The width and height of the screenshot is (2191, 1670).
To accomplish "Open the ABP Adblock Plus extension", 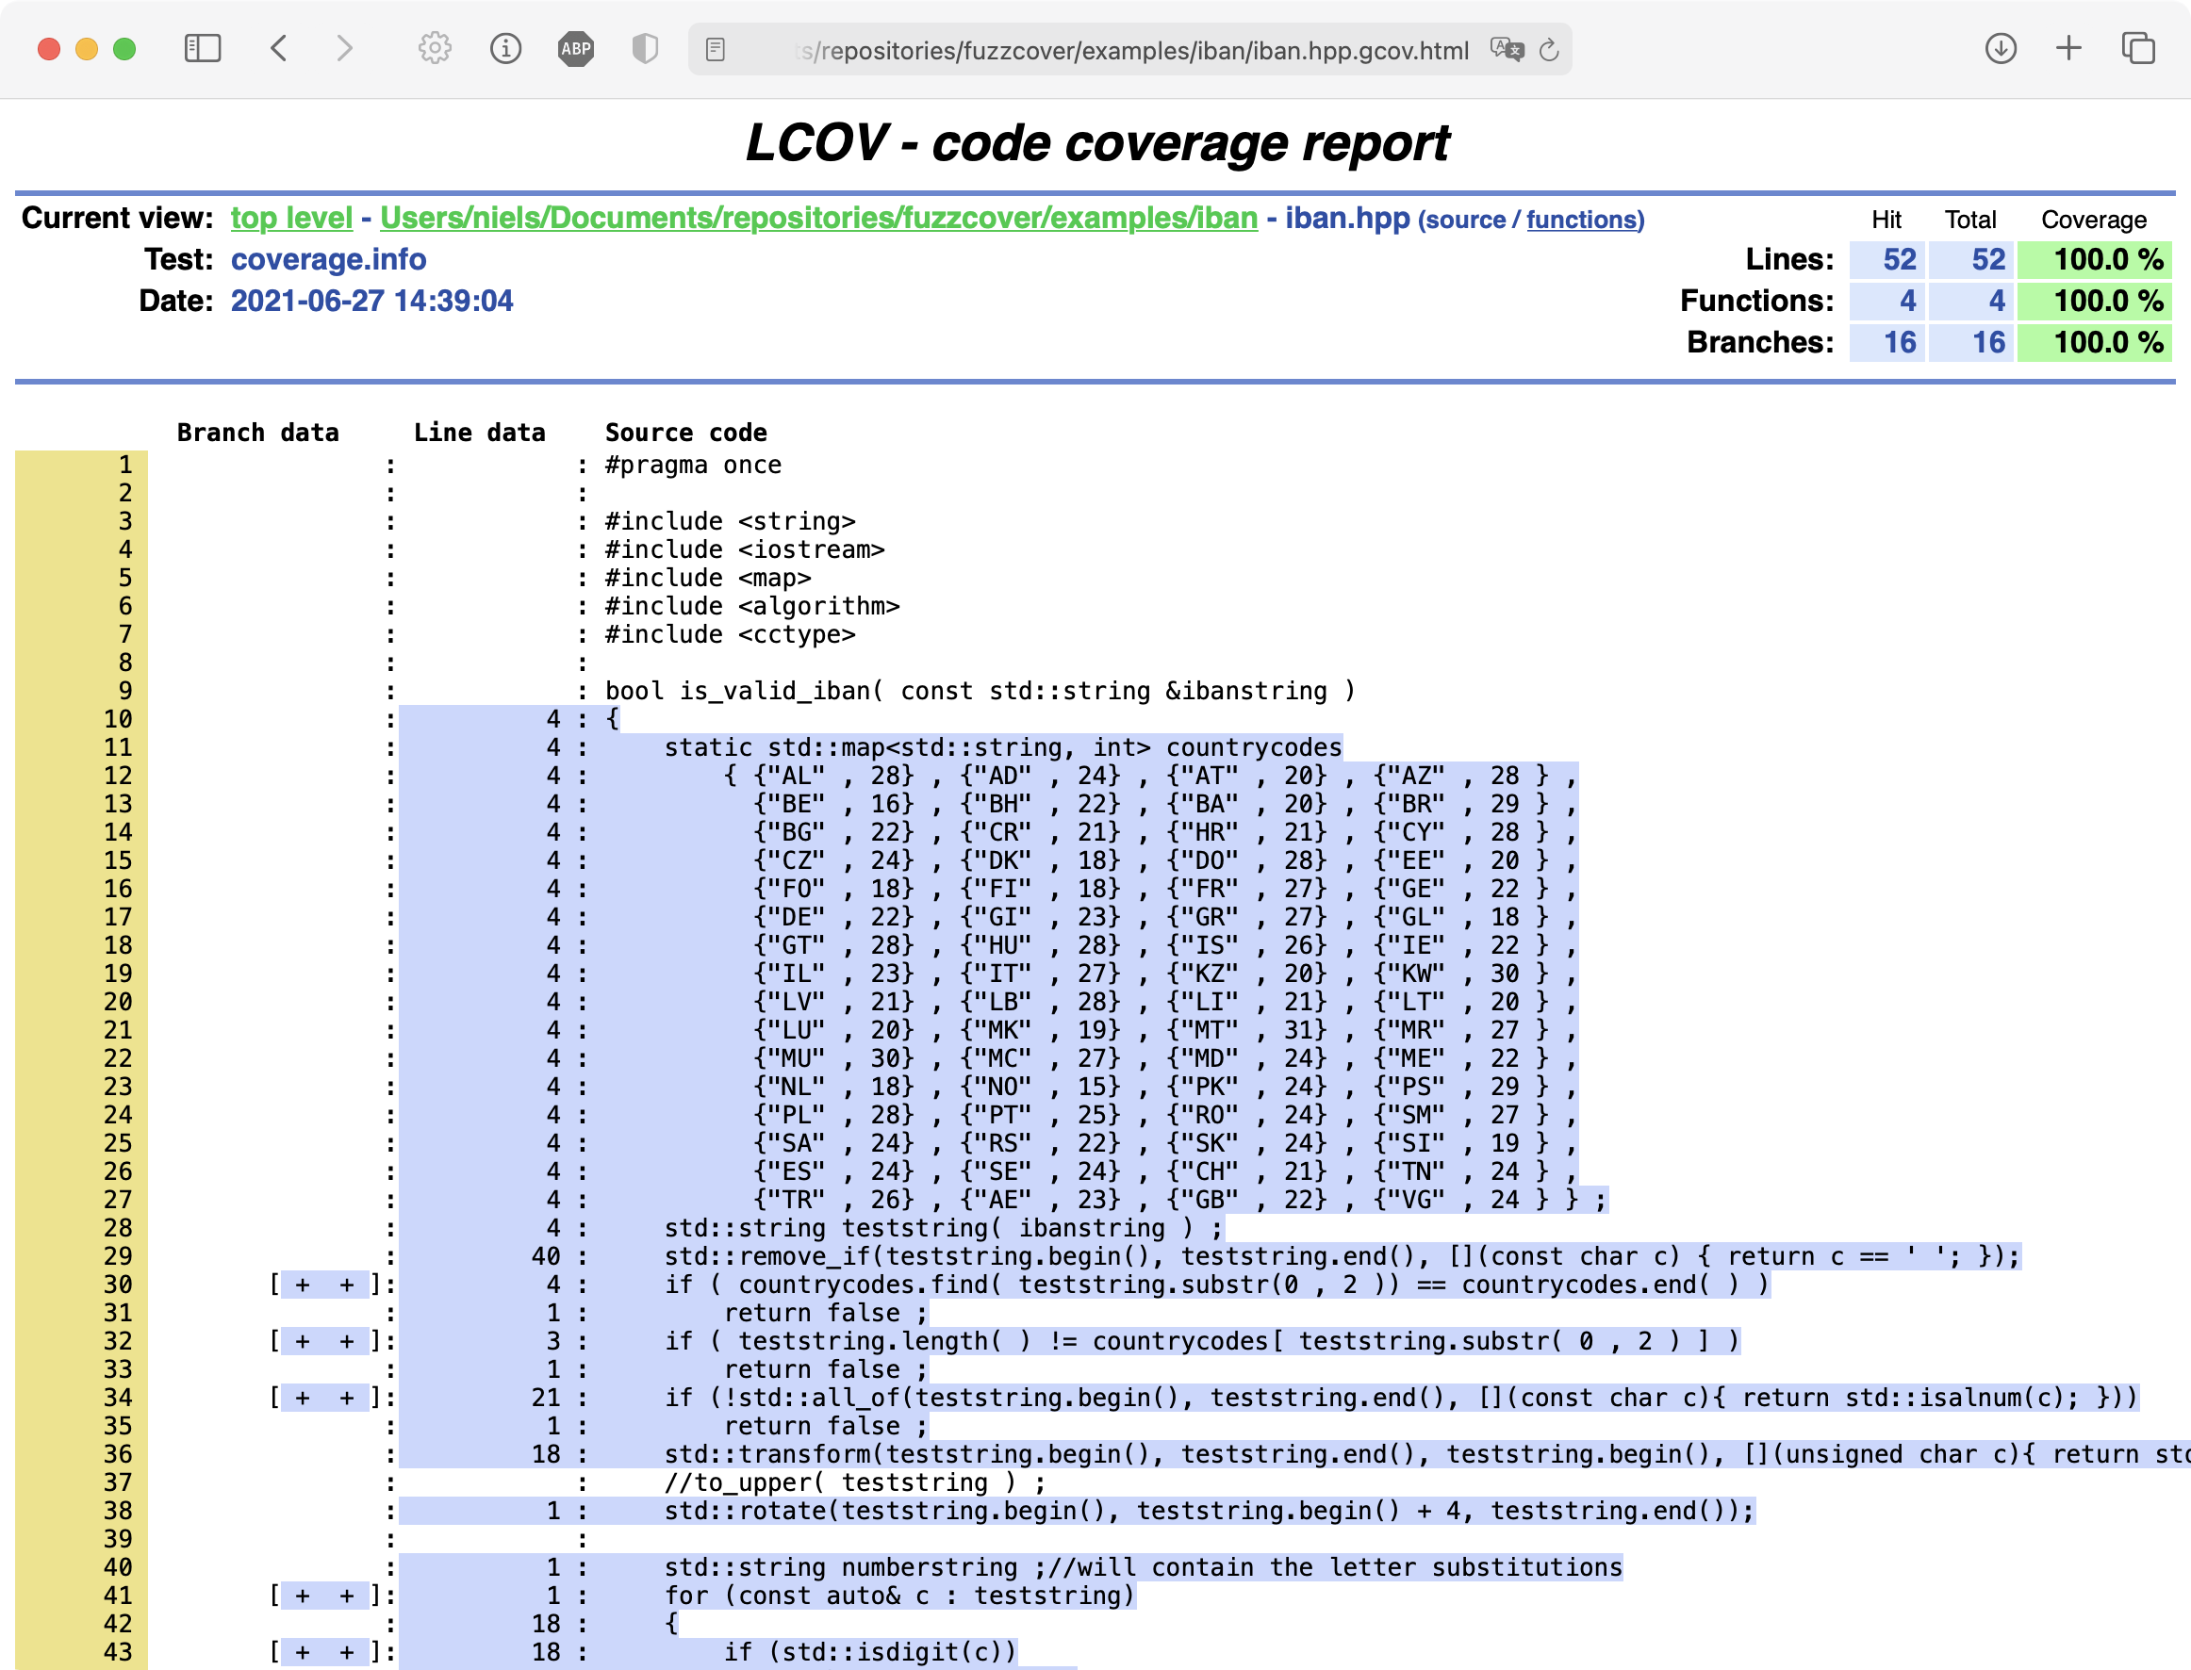I will point(576,49).
